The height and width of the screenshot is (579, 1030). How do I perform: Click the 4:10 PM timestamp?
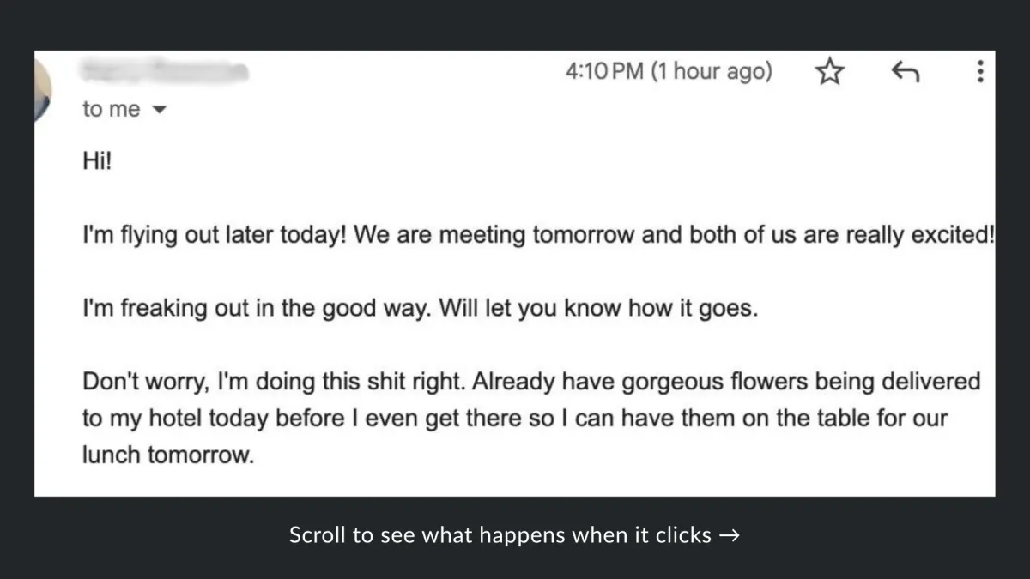click(604, 71)
